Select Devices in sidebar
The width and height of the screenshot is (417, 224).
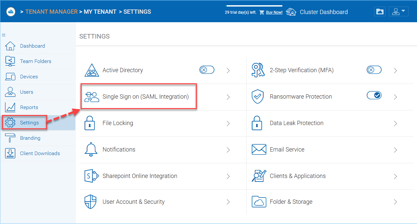(29, 77)
